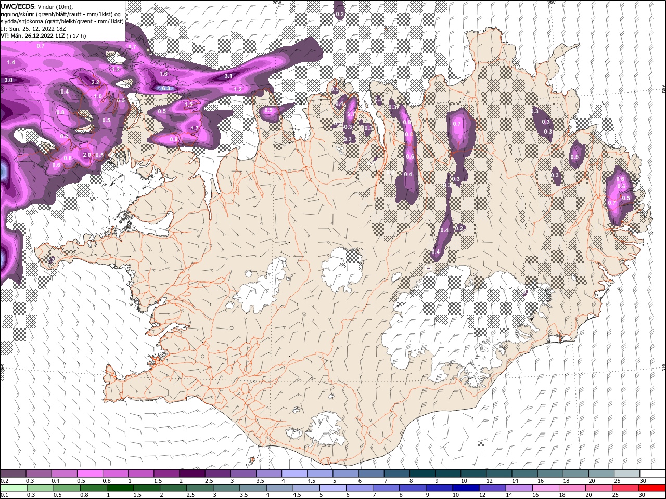Screen dimensions: 666x499
Task: Select the 3.1 precipitation value label
Action: pos(228,76)
